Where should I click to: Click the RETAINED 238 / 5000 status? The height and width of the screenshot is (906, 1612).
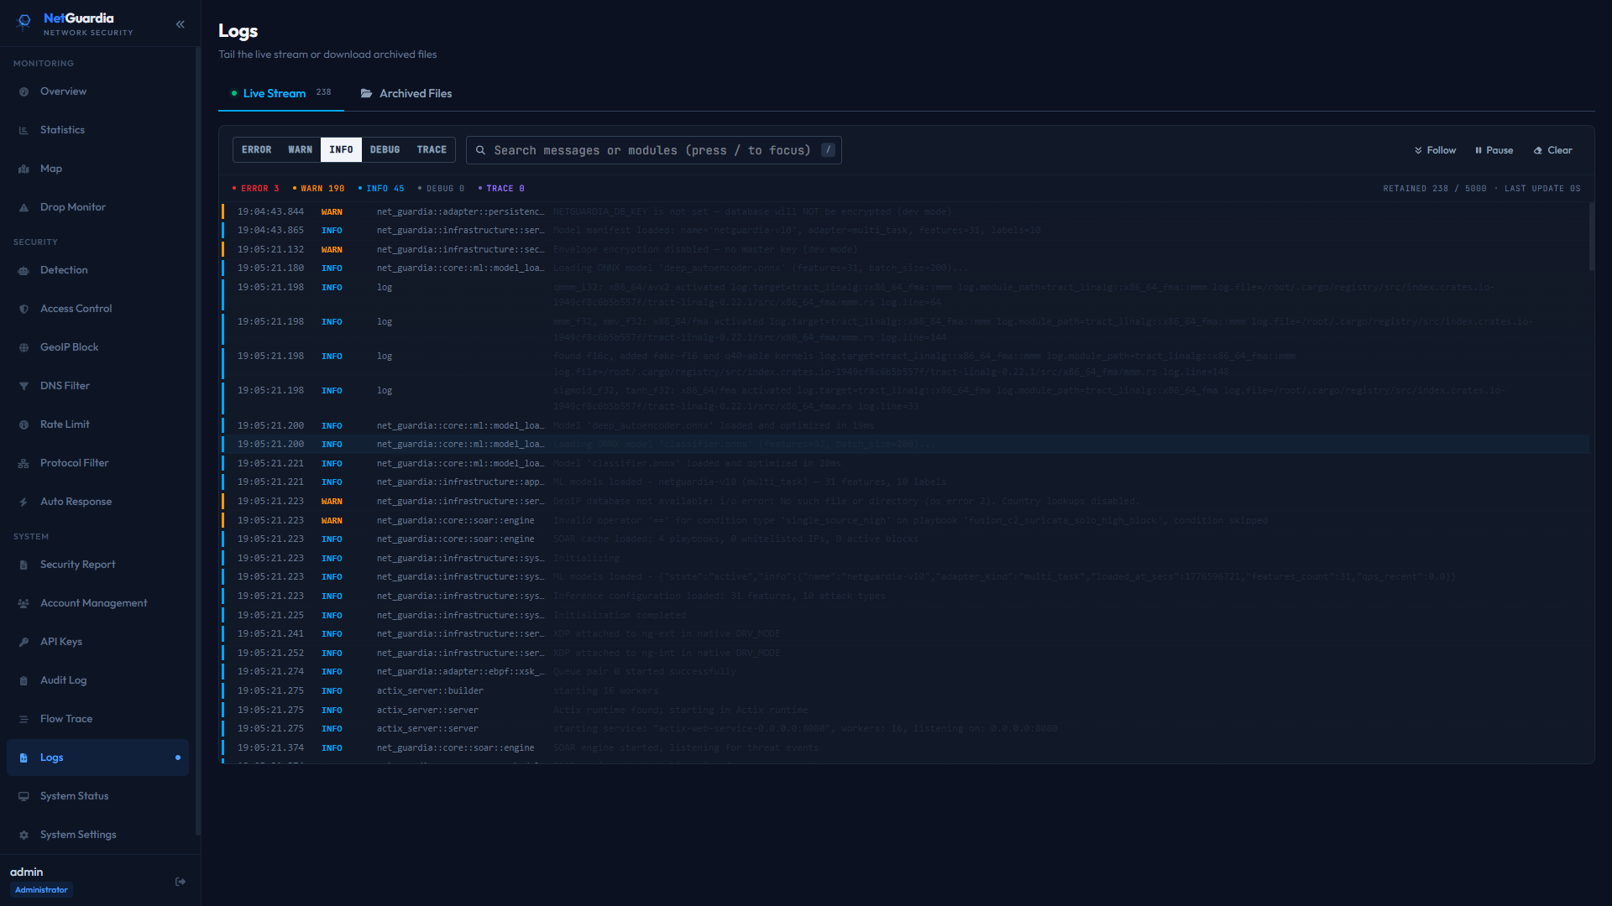pyautogui.click(x=1435, y=189)
